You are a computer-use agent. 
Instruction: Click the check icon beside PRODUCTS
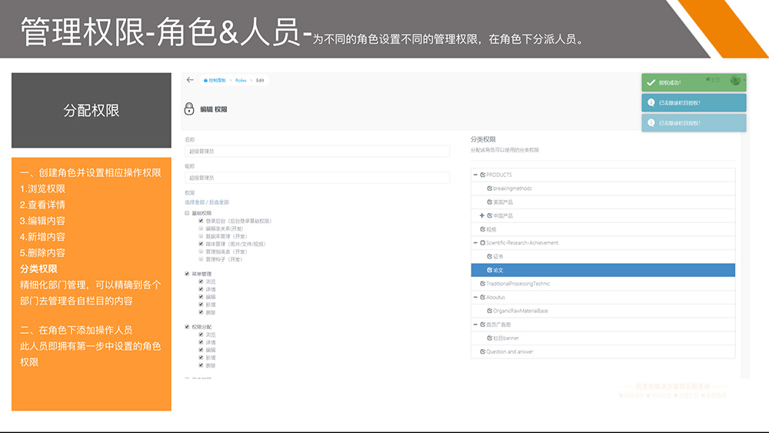tap(483, 175)
